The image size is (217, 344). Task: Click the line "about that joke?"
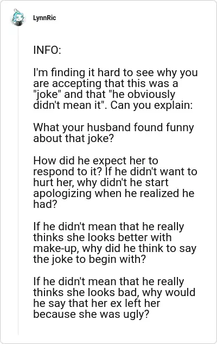click(x=74, y=138)
